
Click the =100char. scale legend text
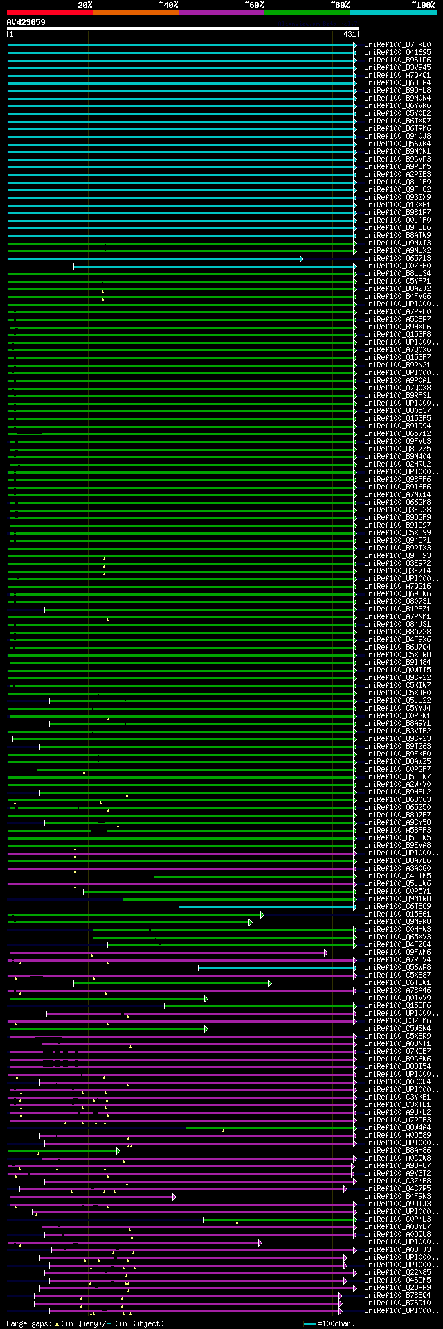pyautogui.click(x=337, y=1323)
